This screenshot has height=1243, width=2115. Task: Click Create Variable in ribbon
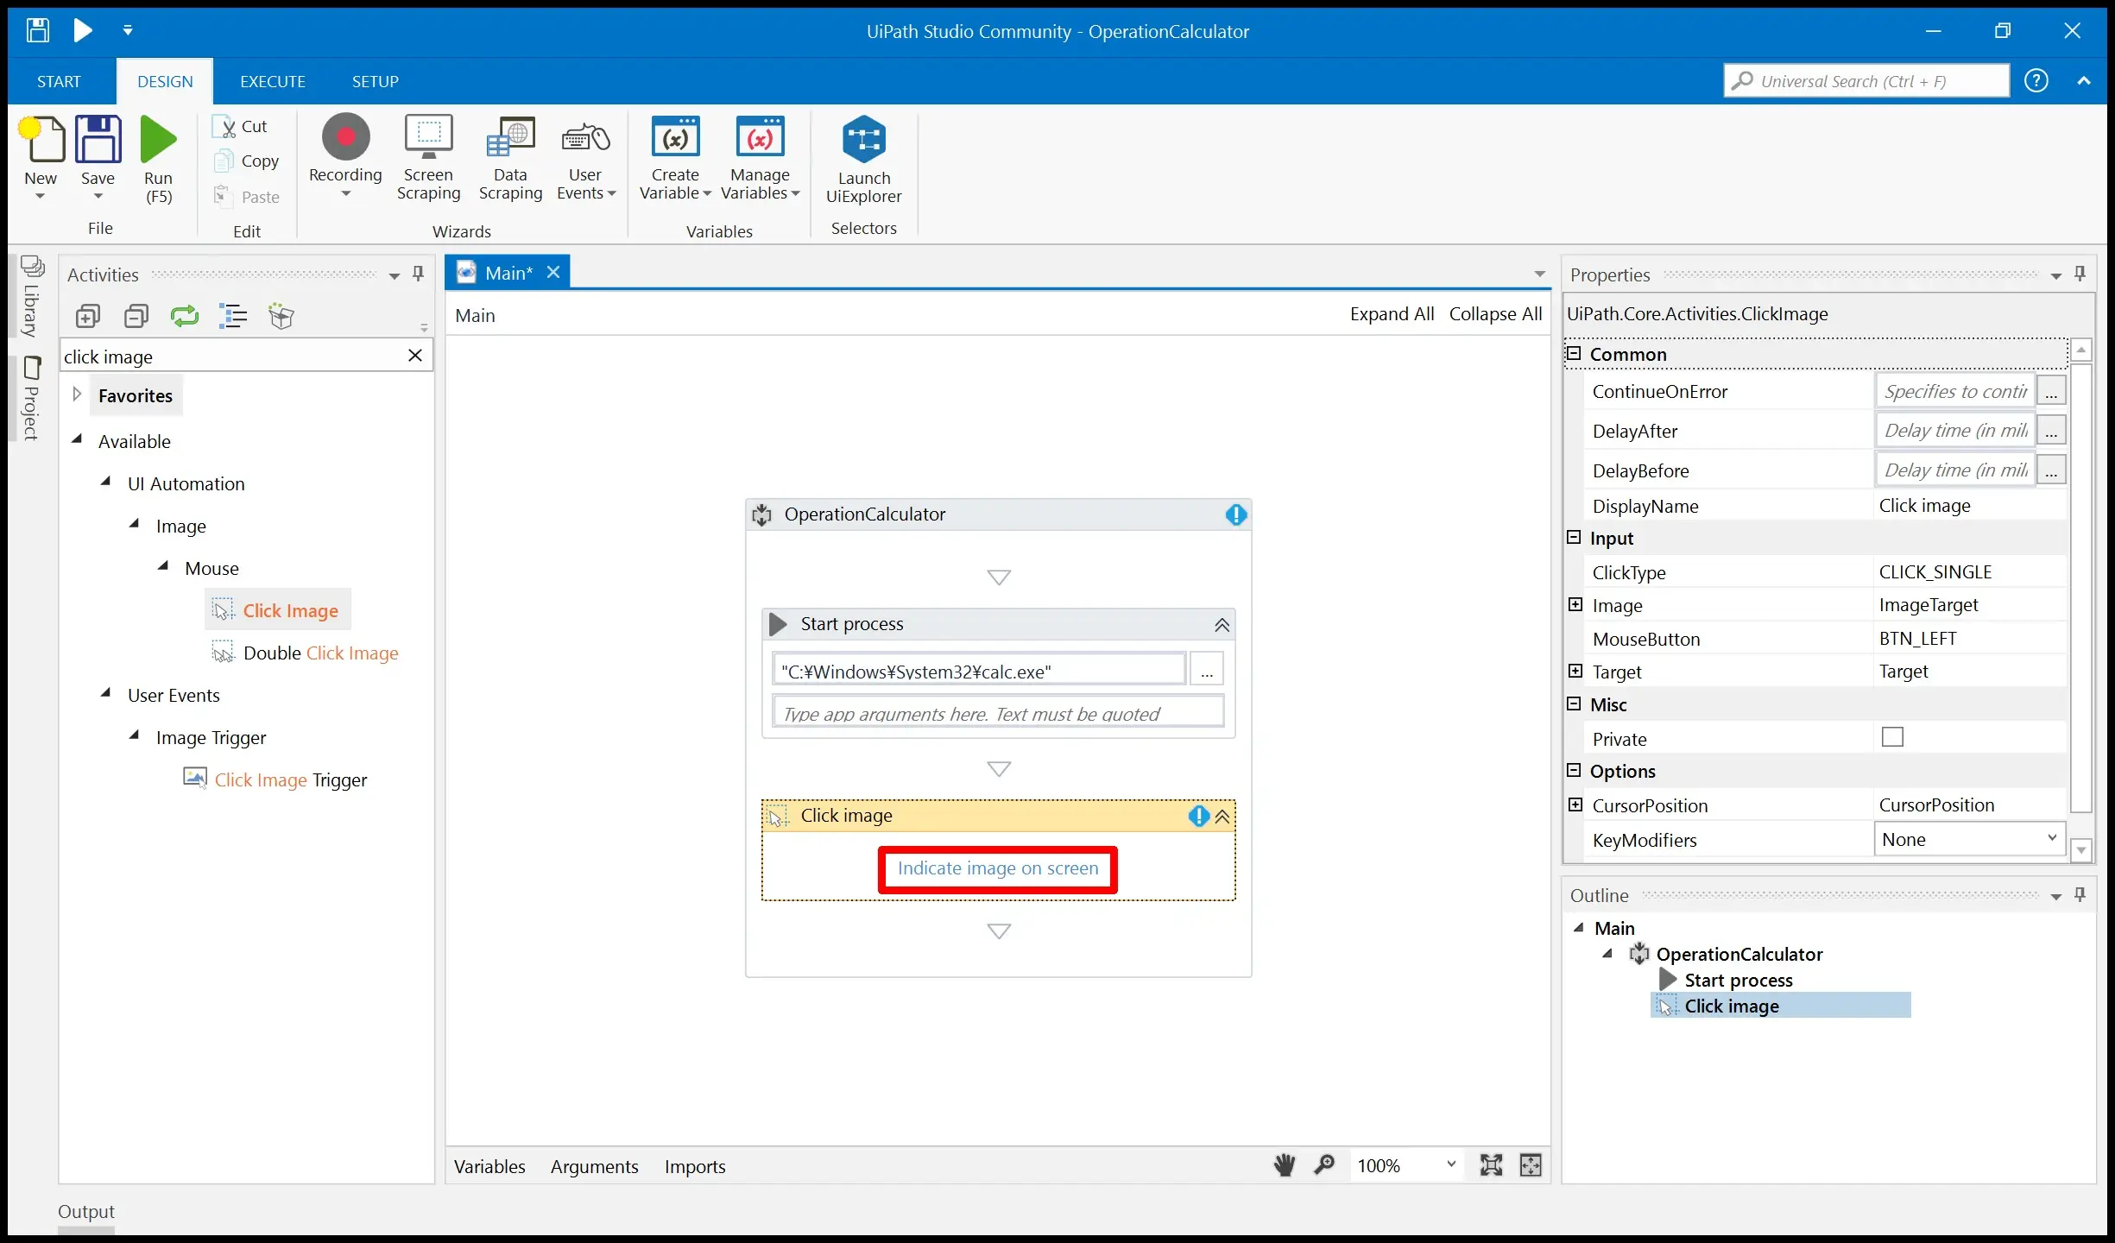[675, 158]
